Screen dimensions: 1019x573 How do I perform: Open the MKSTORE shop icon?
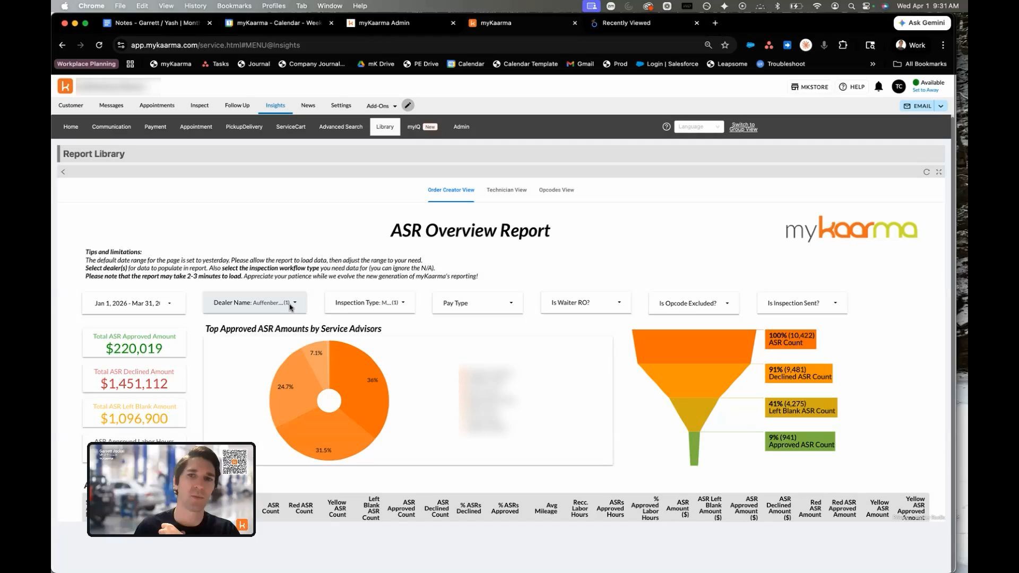pyautogui.click(x=795, y=87)
